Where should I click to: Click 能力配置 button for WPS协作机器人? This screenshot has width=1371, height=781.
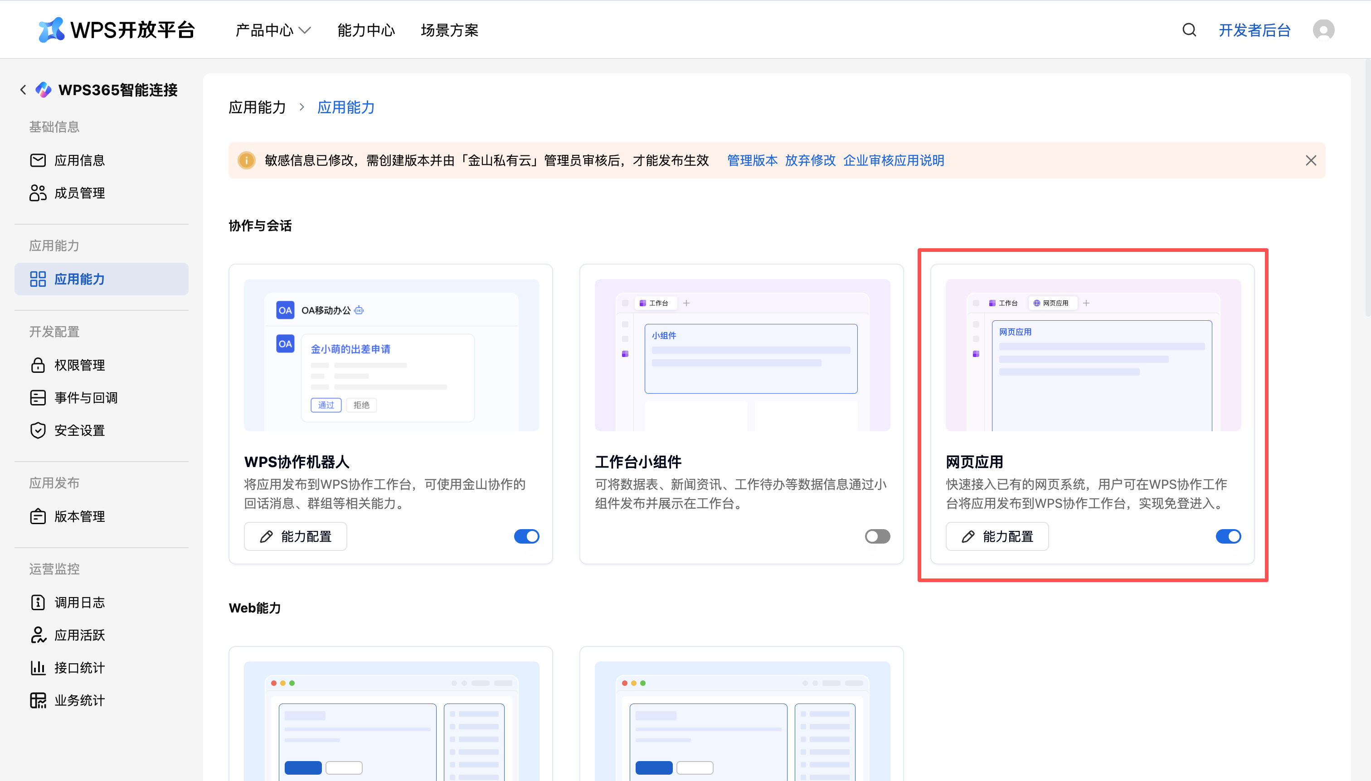click(x=295, y=536)
